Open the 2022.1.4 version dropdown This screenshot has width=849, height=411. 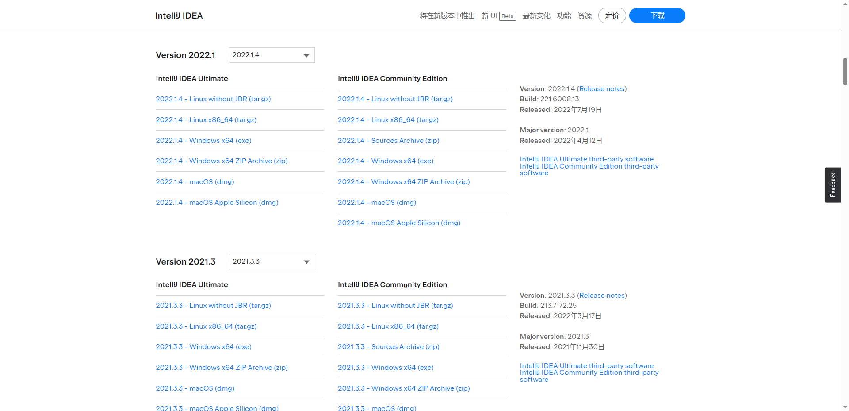(x=272, y=55)
